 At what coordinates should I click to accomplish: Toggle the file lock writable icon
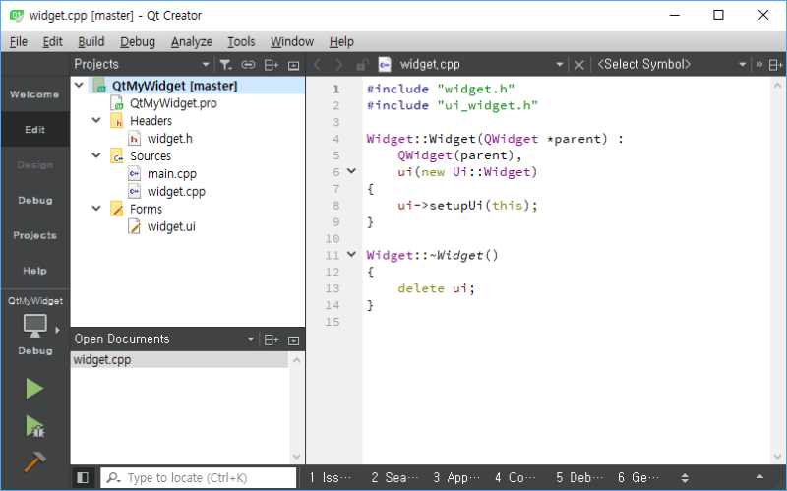tap(362, 65)
